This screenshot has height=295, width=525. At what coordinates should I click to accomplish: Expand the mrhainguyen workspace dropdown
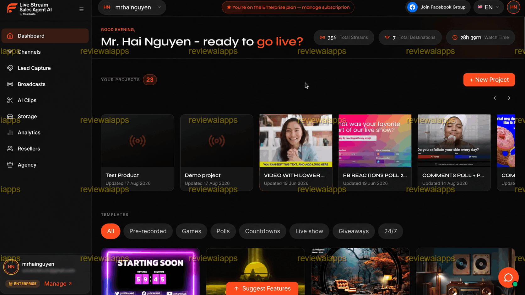tap(132, 7)
